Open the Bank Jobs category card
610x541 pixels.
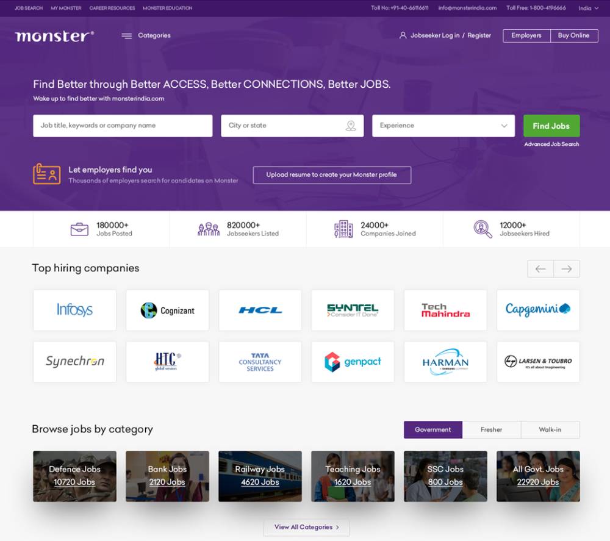[x=167, y=476]
